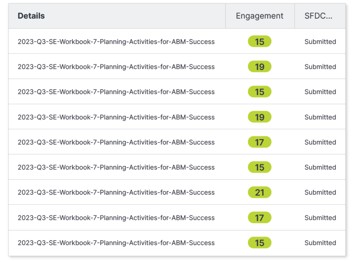Viewport: 354px width, 262px height.
Task: Click the engagement badge of 17 in row five
Action: click(x=259, y=142)
